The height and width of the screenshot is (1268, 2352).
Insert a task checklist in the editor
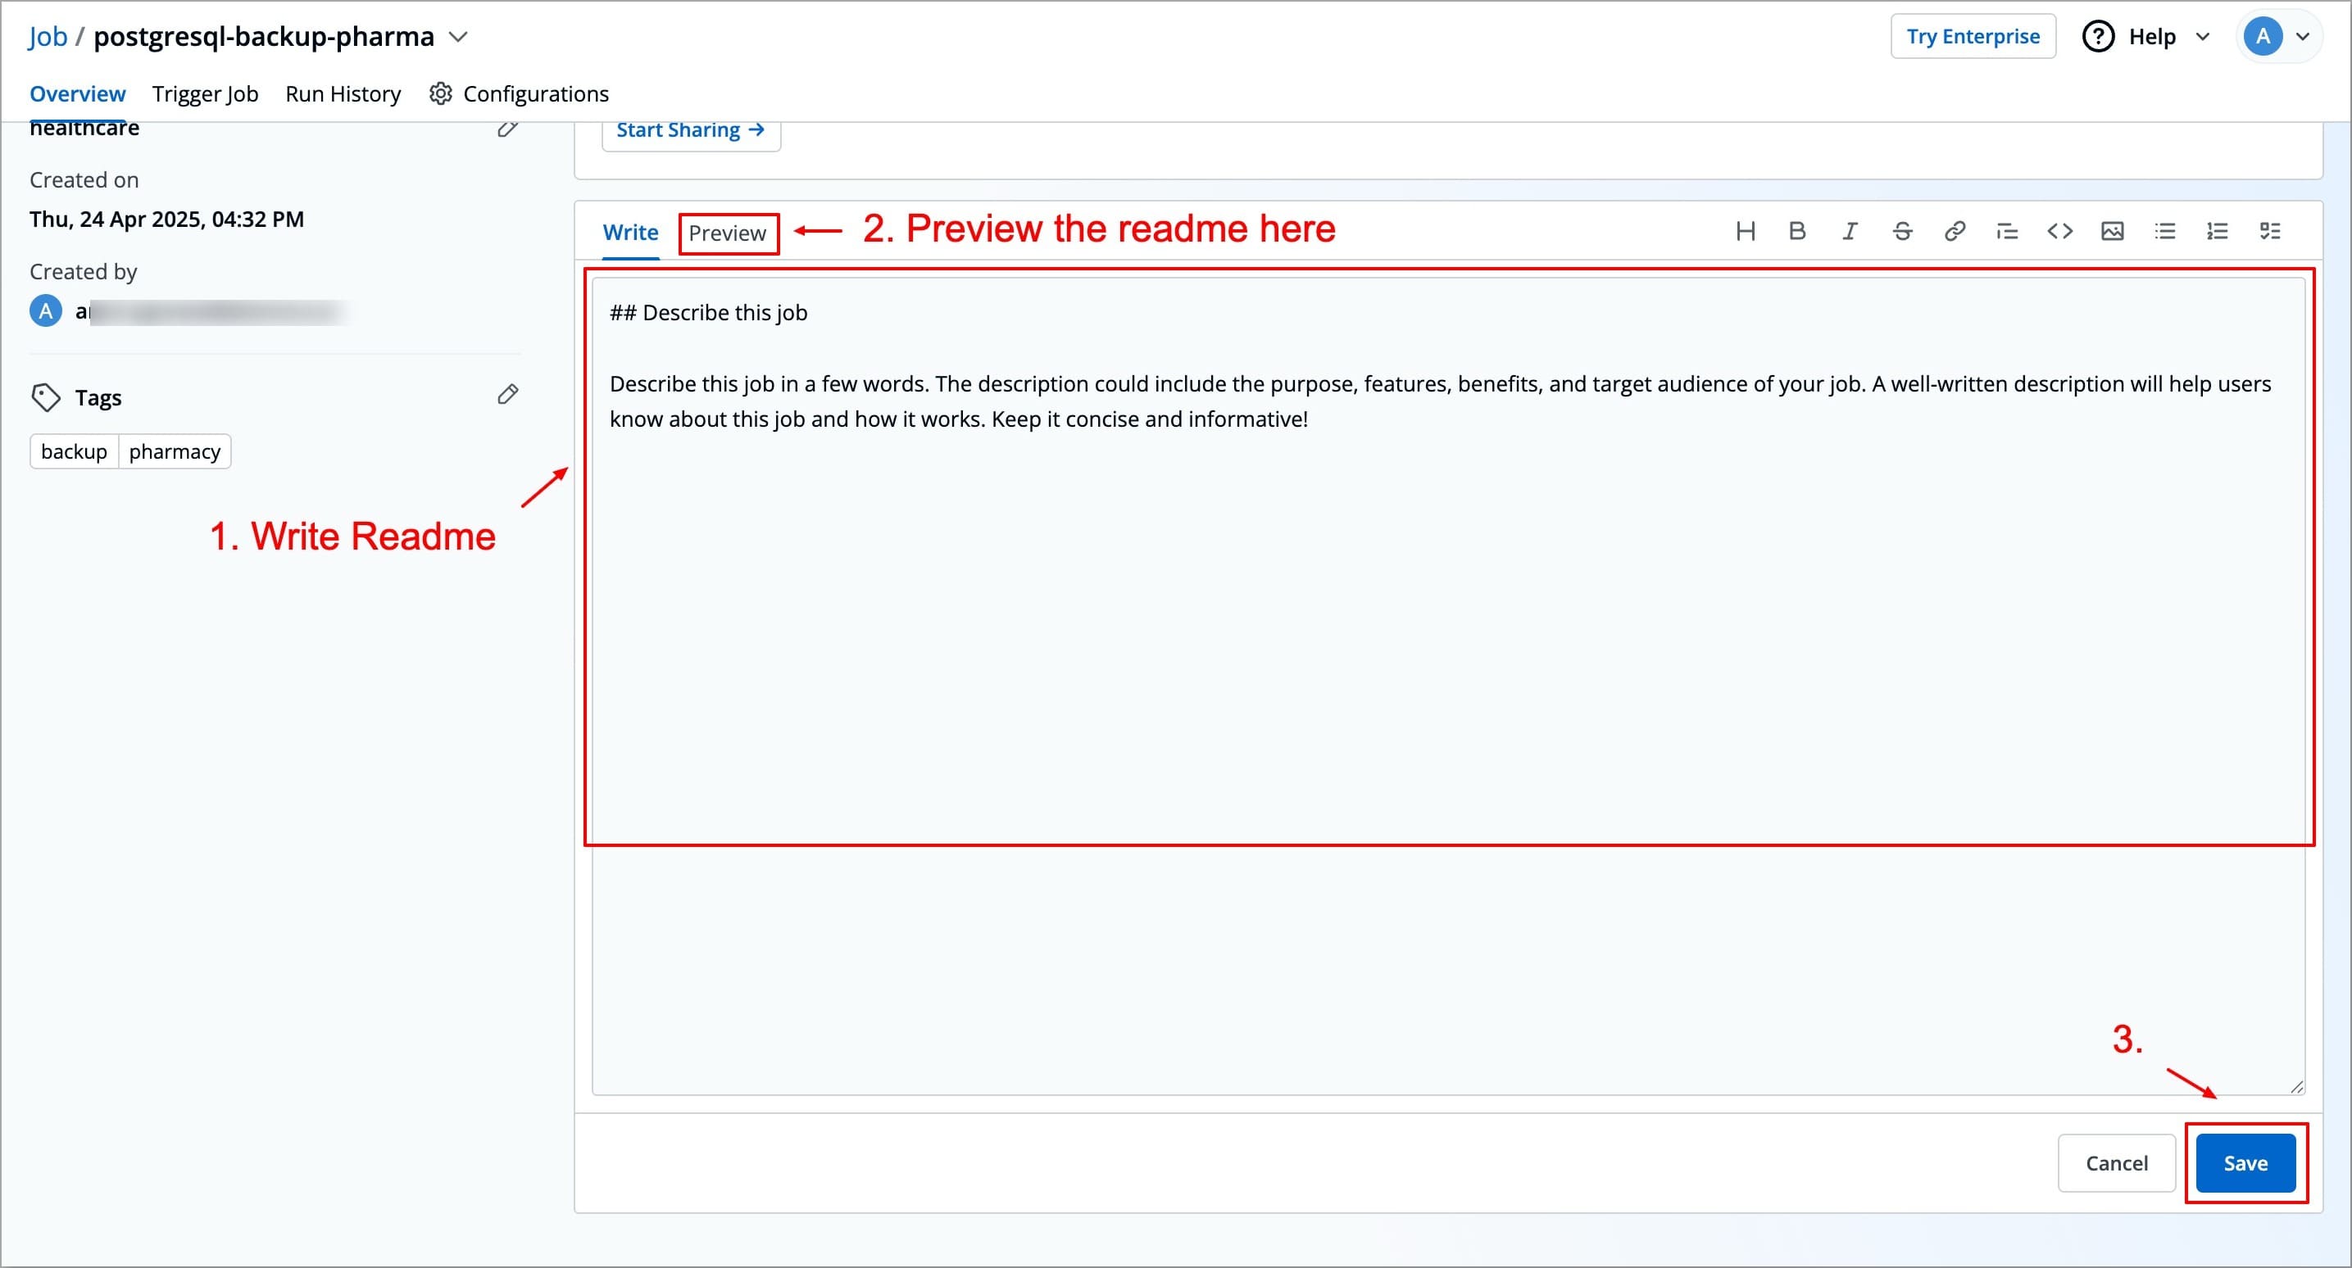2270,231
